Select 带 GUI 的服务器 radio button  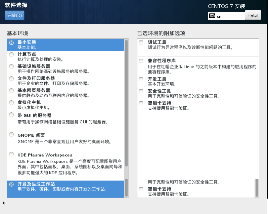[x=11, y=115]
